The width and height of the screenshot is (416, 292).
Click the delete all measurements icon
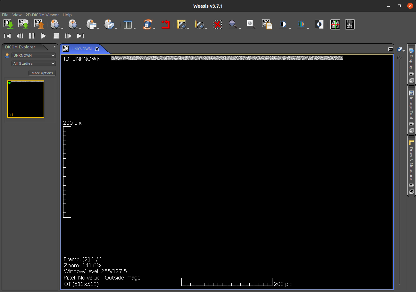pyautogui.click(x=217, y=24)
